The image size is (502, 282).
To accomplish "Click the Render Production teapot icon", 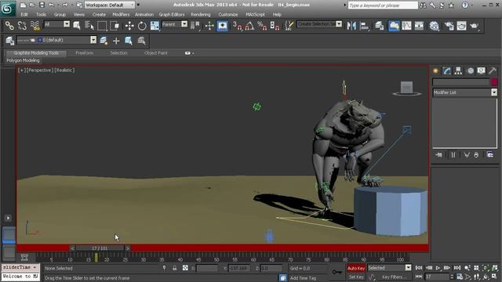I will [474, 26].
